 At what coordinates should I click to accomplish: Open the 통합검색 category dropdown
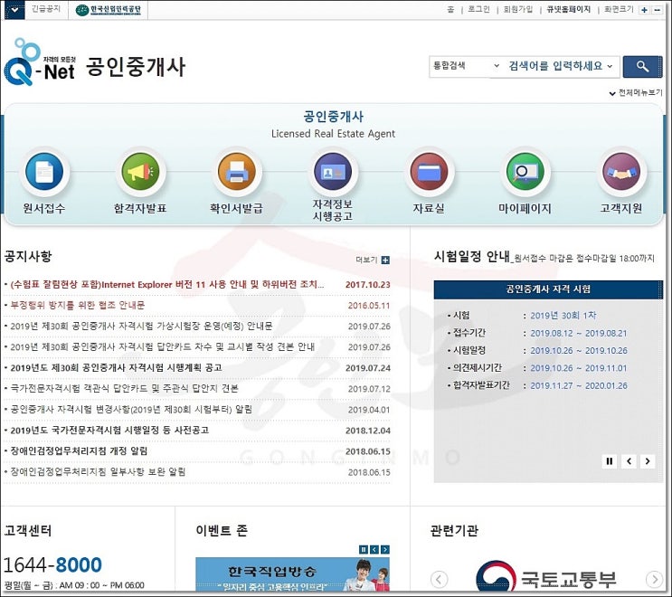(466, 66)
